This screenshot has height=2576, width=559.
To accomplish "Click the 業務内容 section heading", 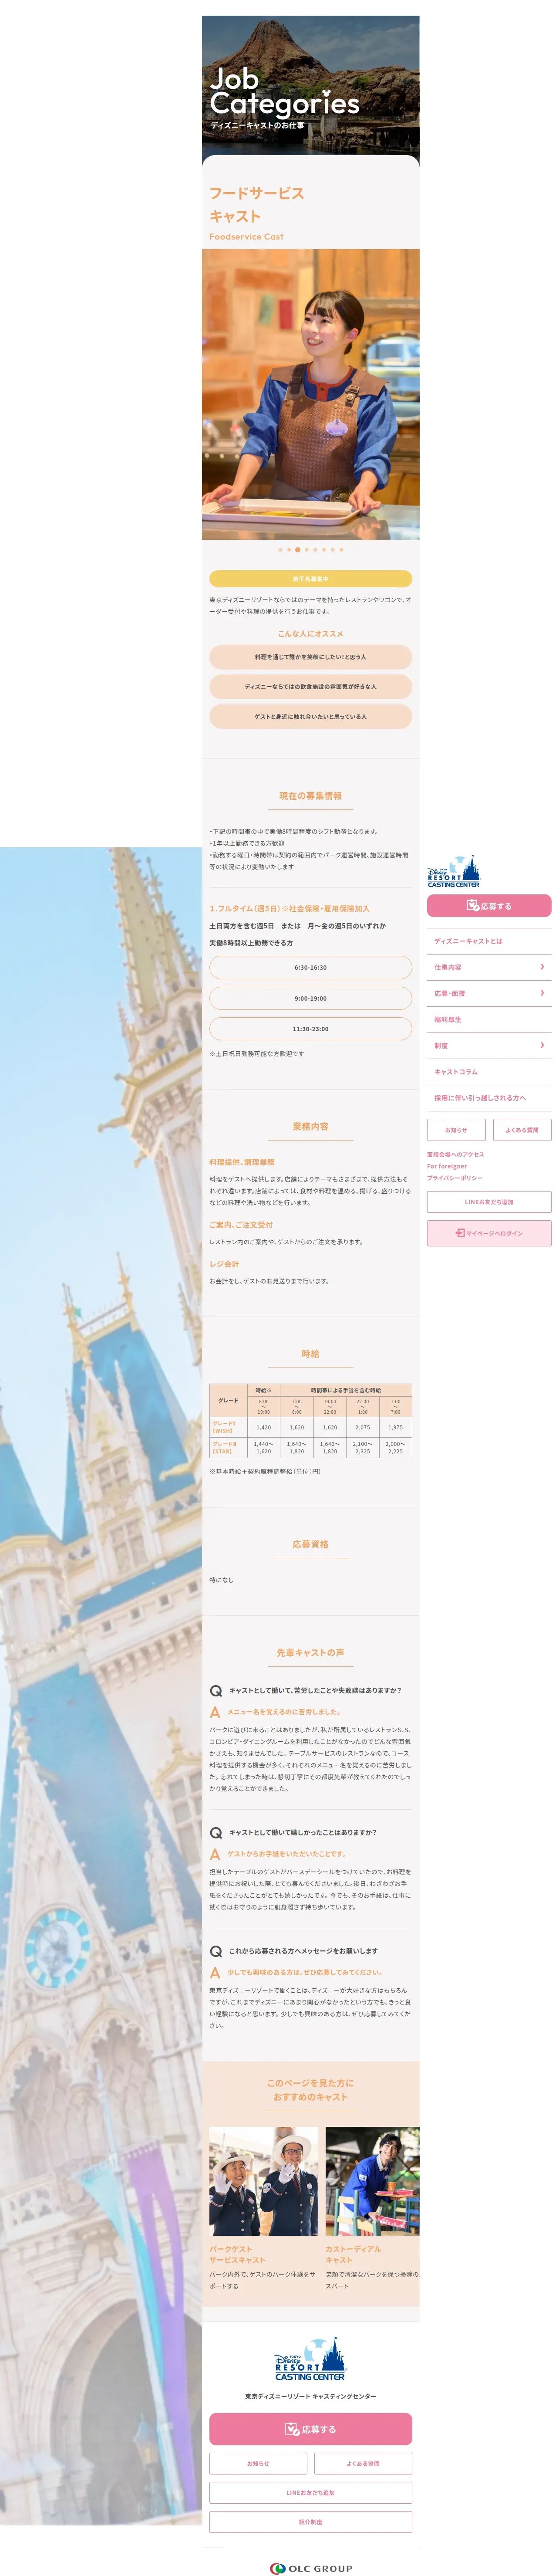I will 311,1127.
